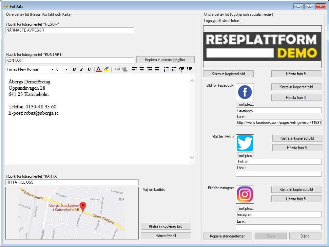Click Hämta från fil for the logotype
This screenshot has width=329, height=247.
click(296, 74)
